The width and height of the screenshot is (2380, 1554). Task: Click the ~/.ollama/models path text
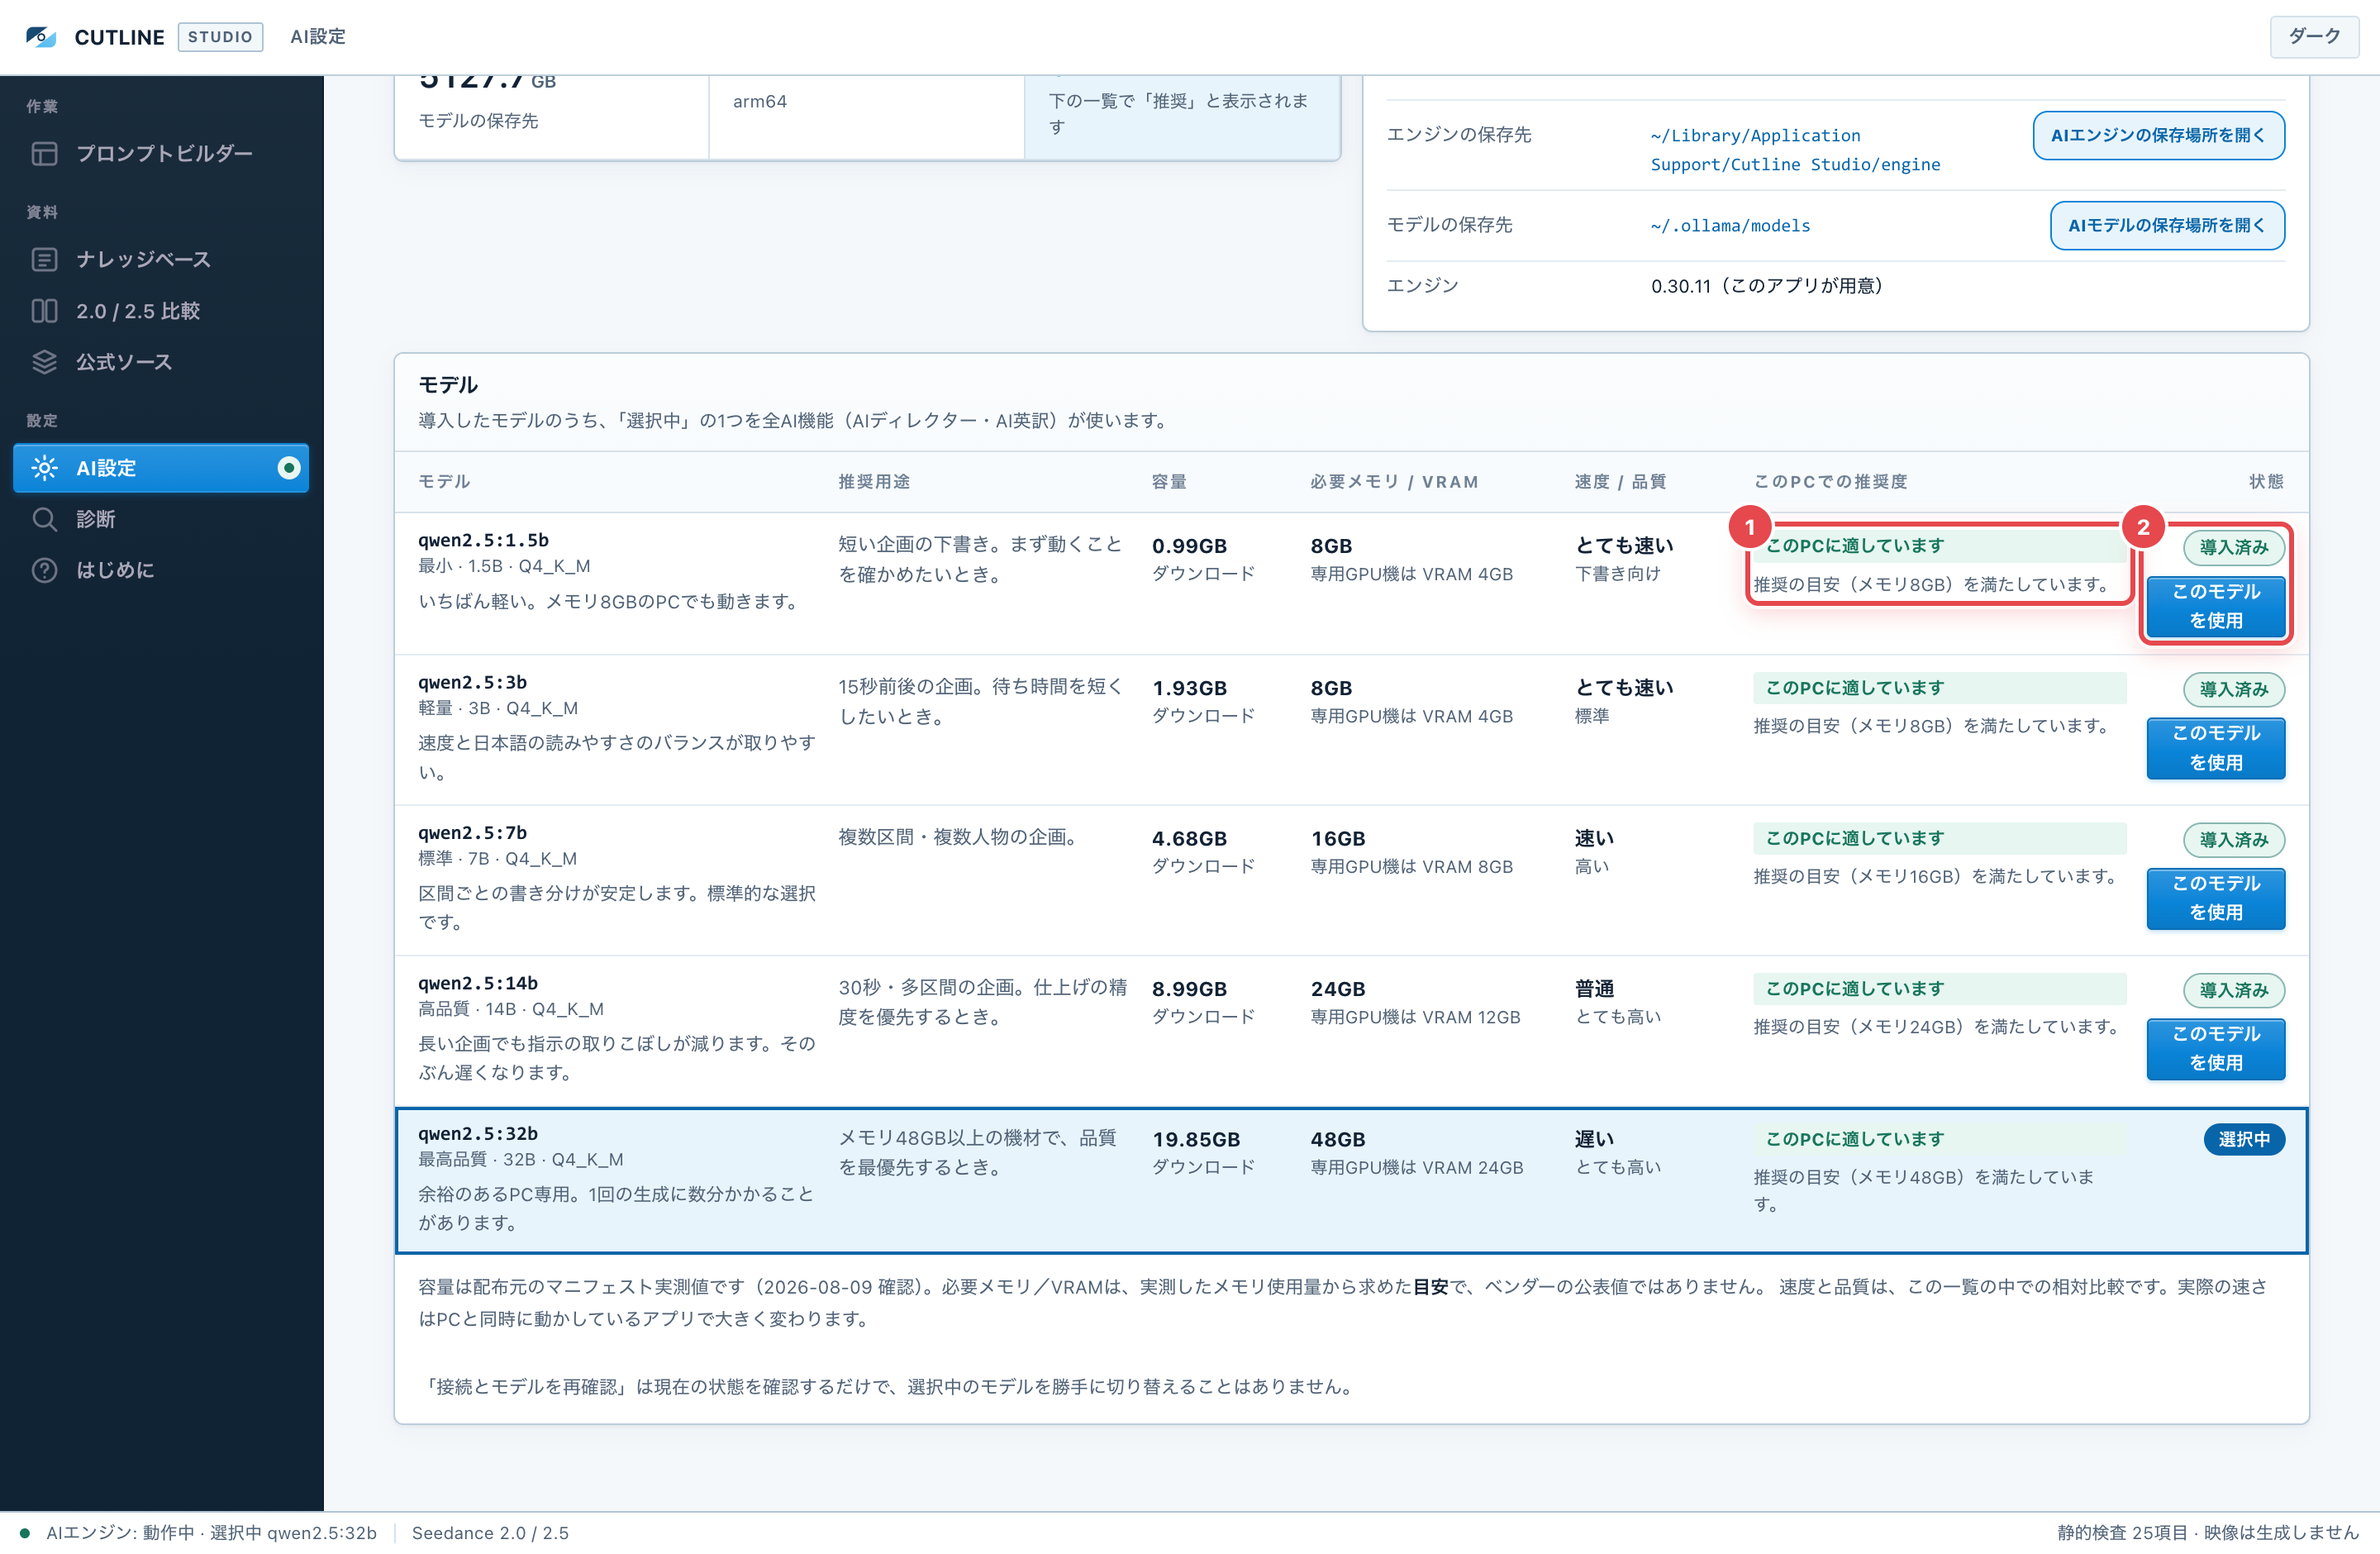click(x=1730, y=225)
